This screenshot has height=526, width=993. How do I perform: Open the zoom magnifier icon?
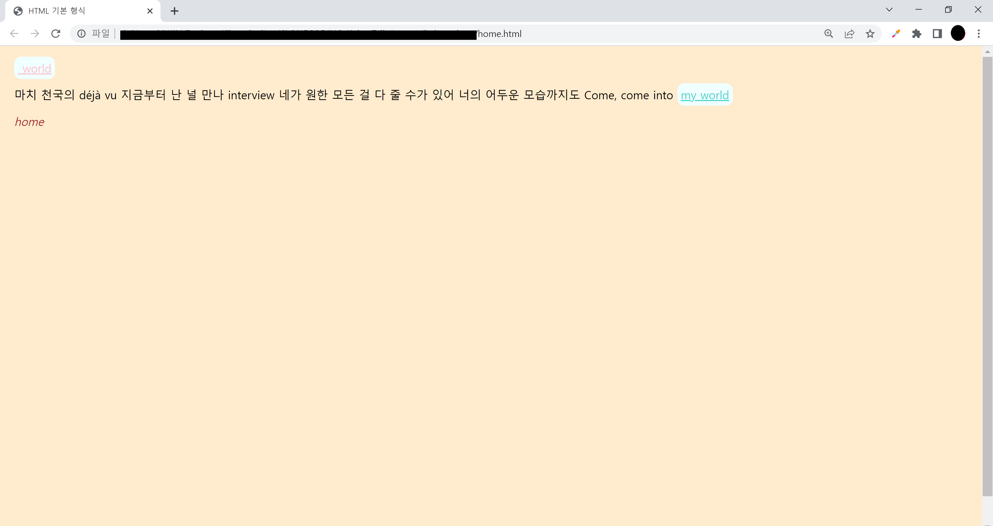pos(828,34)
